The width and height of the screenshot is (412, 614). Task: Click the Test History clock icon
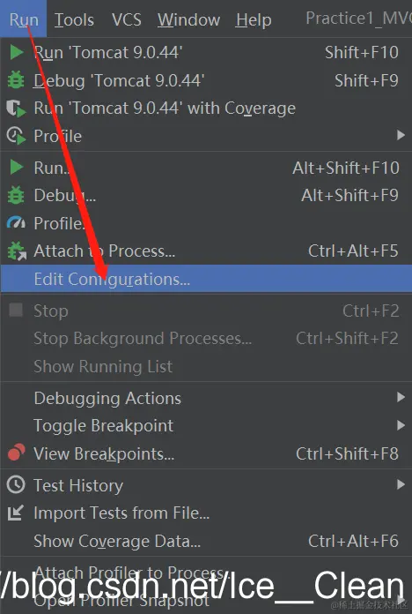16,485
